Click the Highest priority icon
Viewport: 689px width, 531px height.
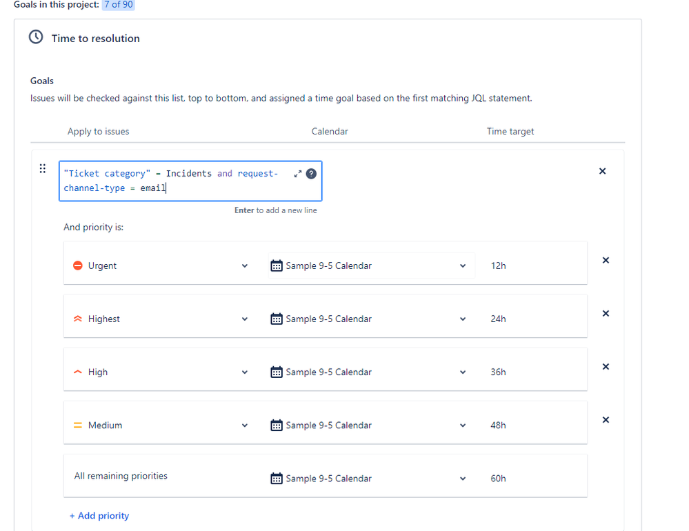pyautogui.click(x=77, y=319)
